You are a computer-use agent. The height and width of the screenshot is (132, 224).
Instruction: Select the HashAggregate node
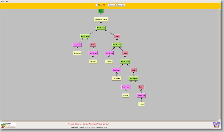[x=101, y=19]
